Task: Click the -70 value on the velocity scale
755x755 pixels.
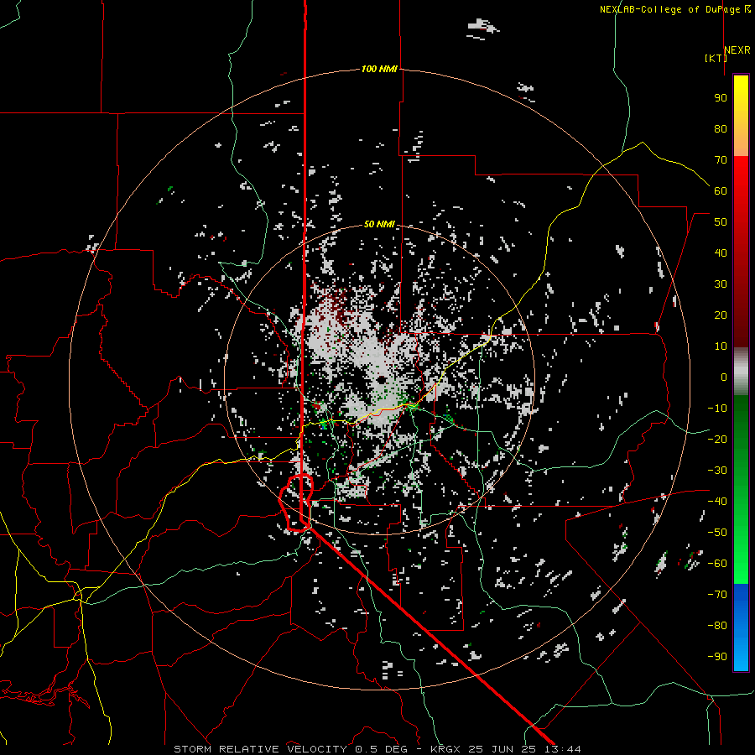Action: [x=717, y=595]
